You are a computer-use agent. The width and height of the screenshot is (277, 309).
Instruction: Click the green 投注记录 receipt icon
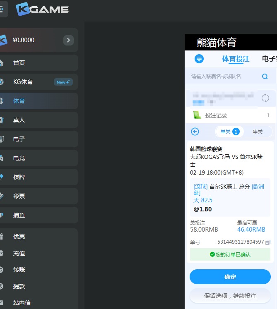197,115
